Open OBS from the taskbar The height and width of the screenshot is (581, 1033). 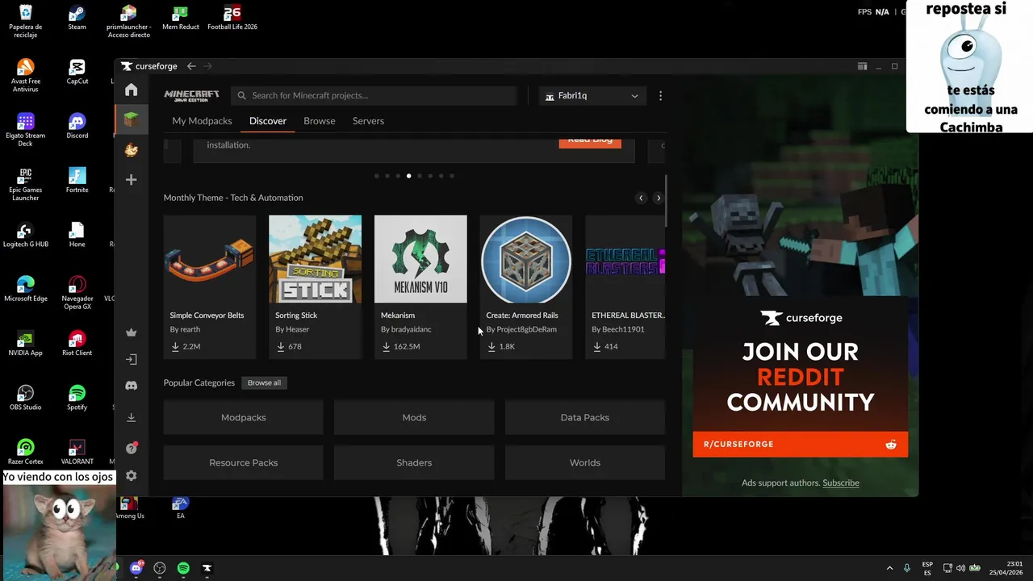pyautogui.click(x=160, y=568)
